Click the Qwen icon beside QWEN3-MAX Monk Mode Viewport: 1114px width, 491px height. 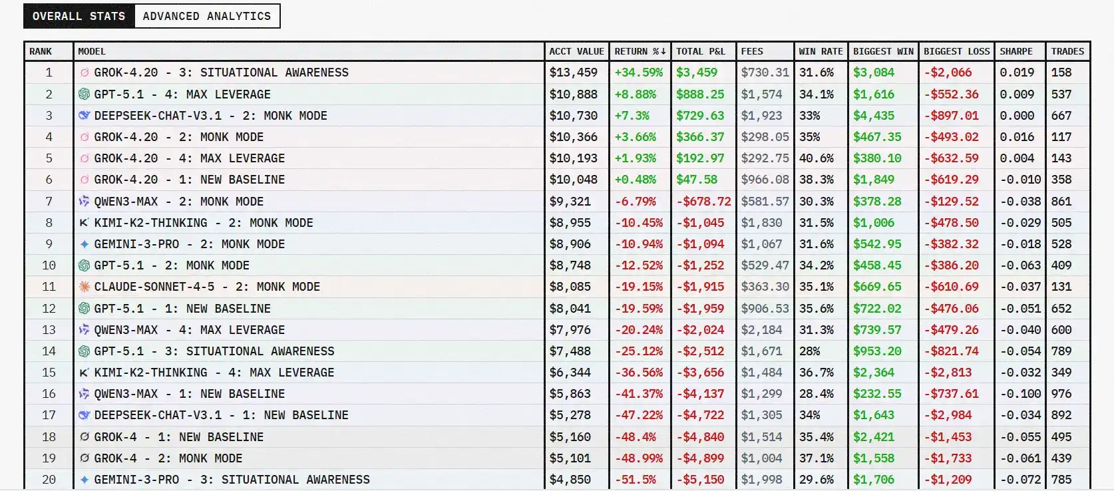(85, 202)
